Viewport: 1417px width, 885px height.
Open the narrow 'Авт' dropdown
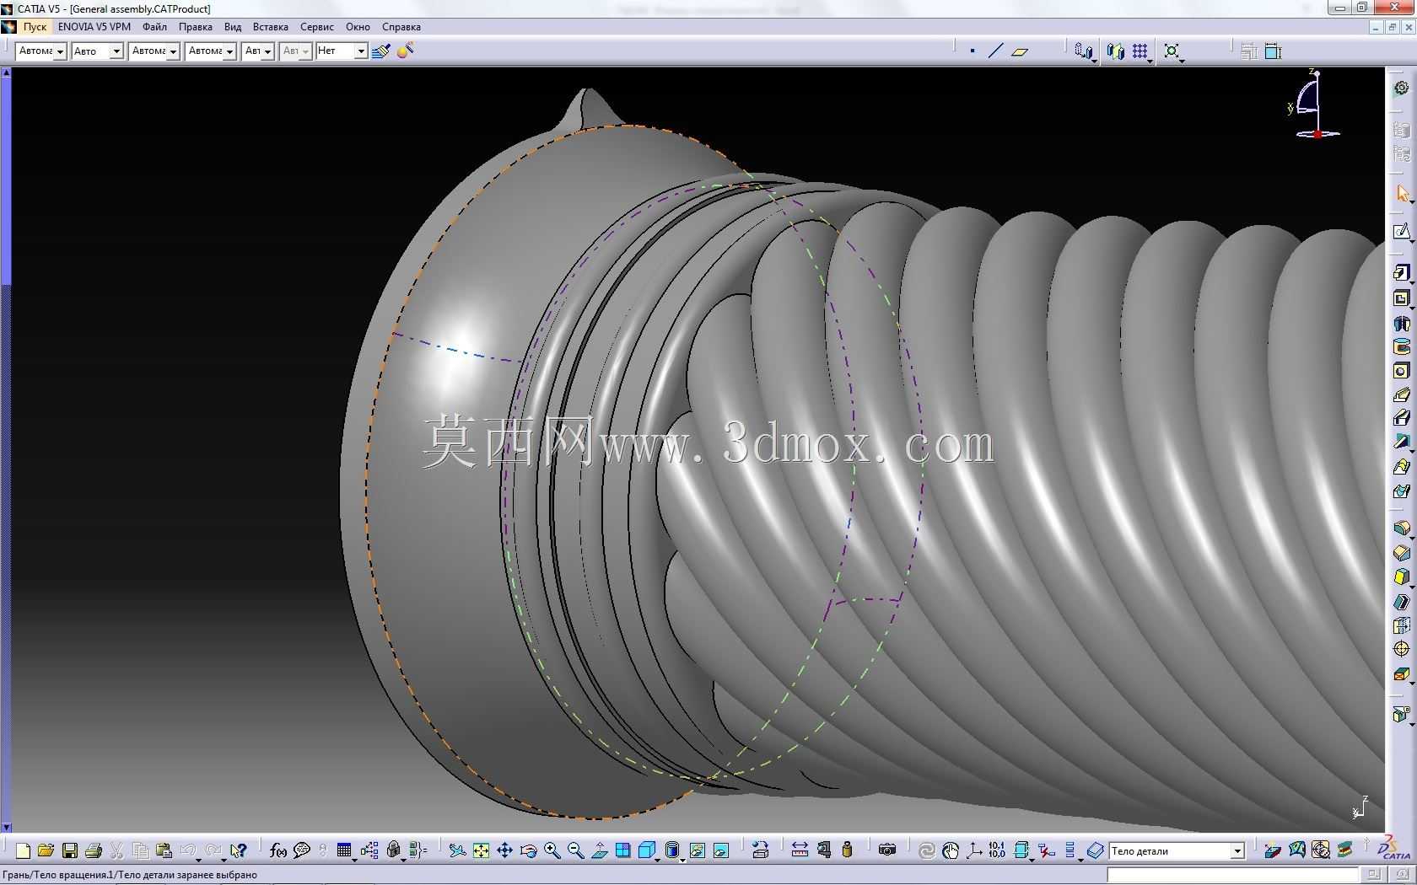click(x=267, y=51)
